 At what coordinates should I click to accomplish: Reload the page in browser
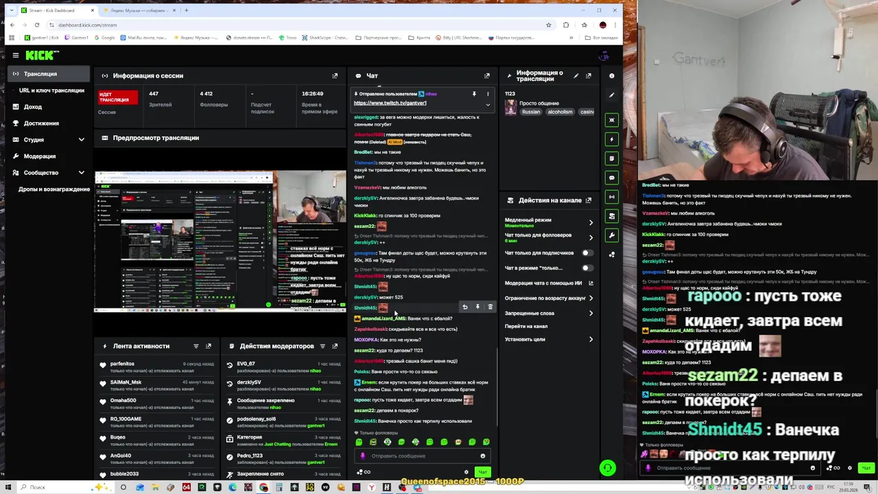tap(37, 25)
